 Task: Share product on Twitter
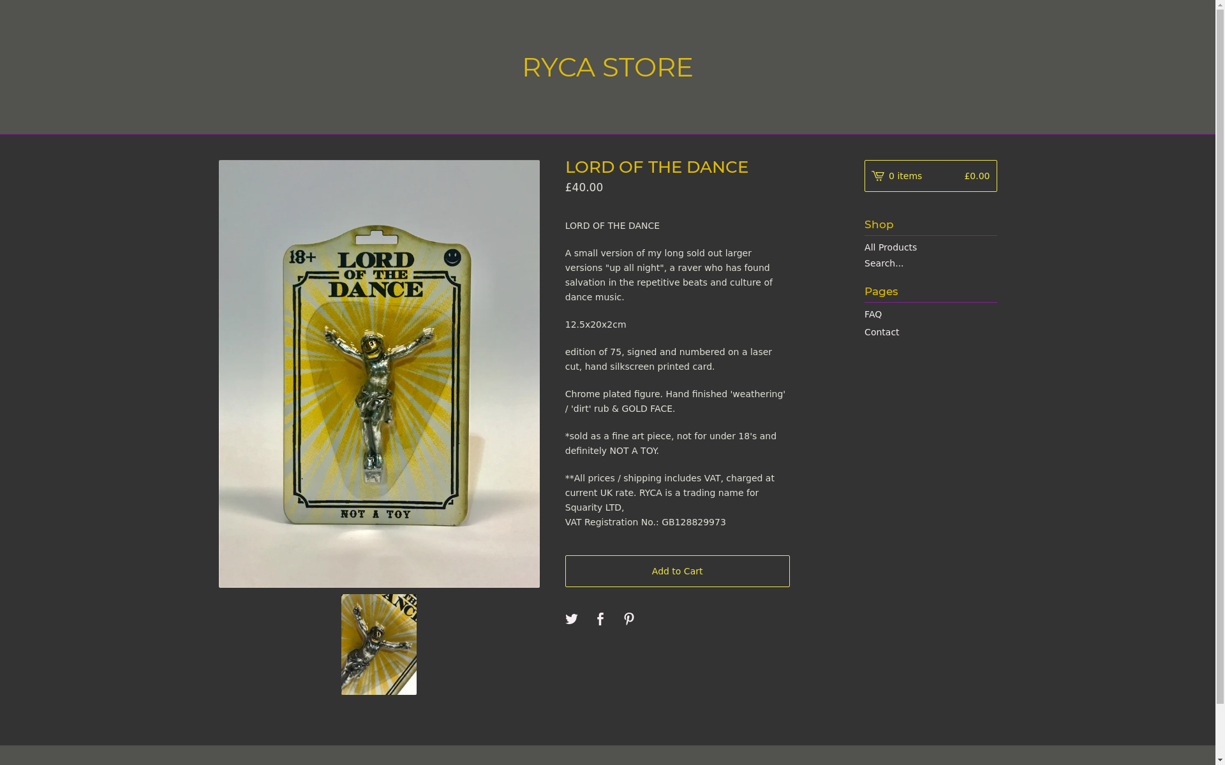(x=571, y=619)
